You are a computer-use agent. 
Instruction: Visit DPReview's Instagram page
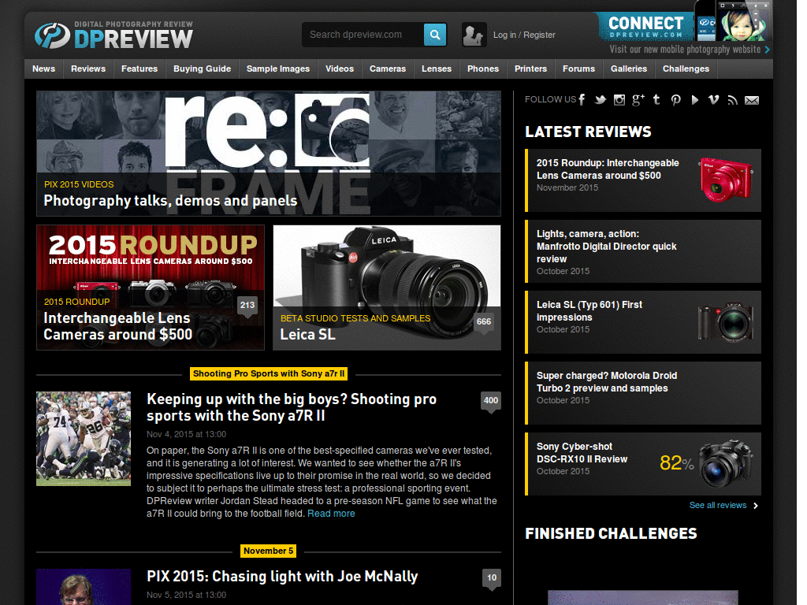[x=619, y=99]
